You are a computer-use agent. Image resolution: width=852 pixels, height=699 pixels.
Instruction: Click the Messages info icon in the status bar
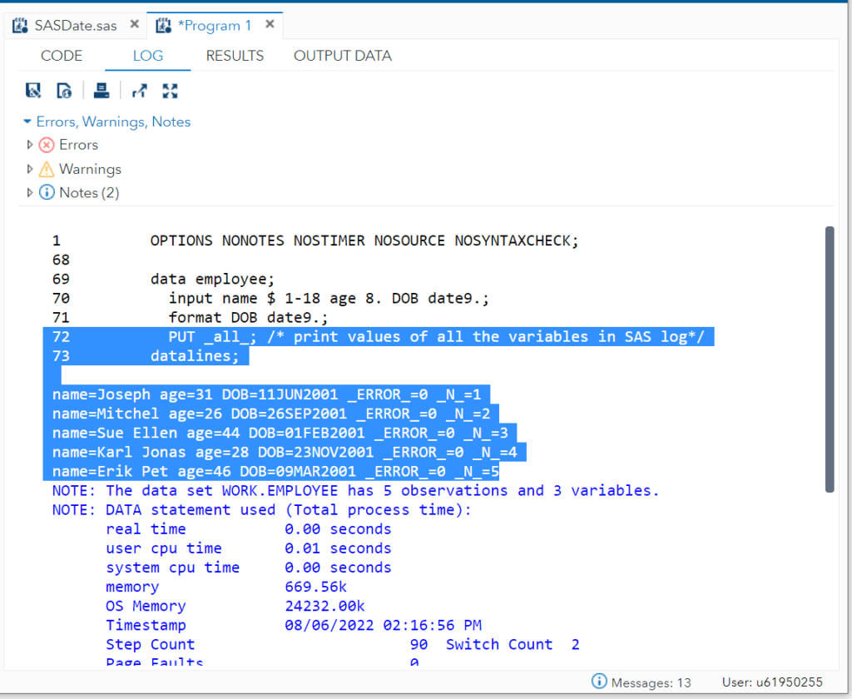click(x=600, y=682)
